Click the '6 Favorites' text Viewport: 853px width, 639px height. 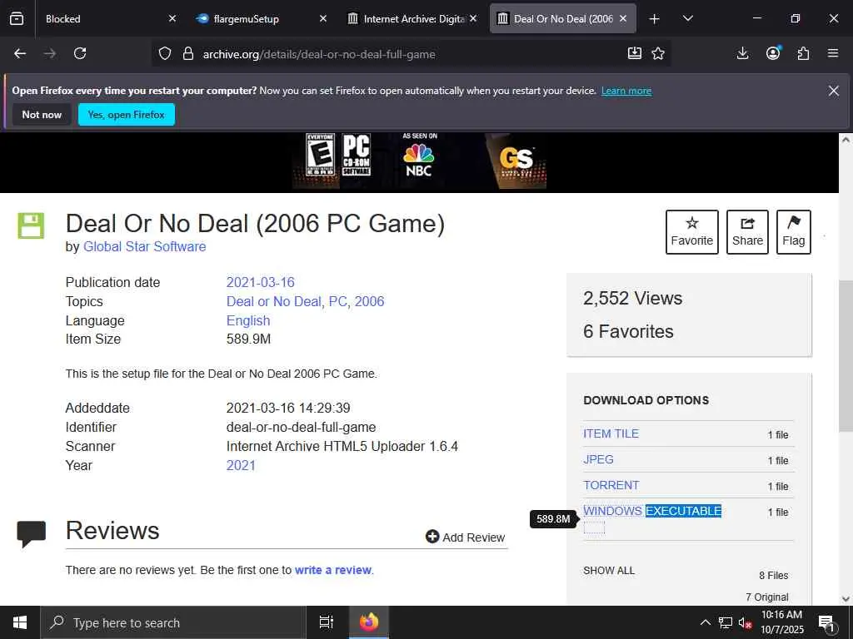[628, 331]
